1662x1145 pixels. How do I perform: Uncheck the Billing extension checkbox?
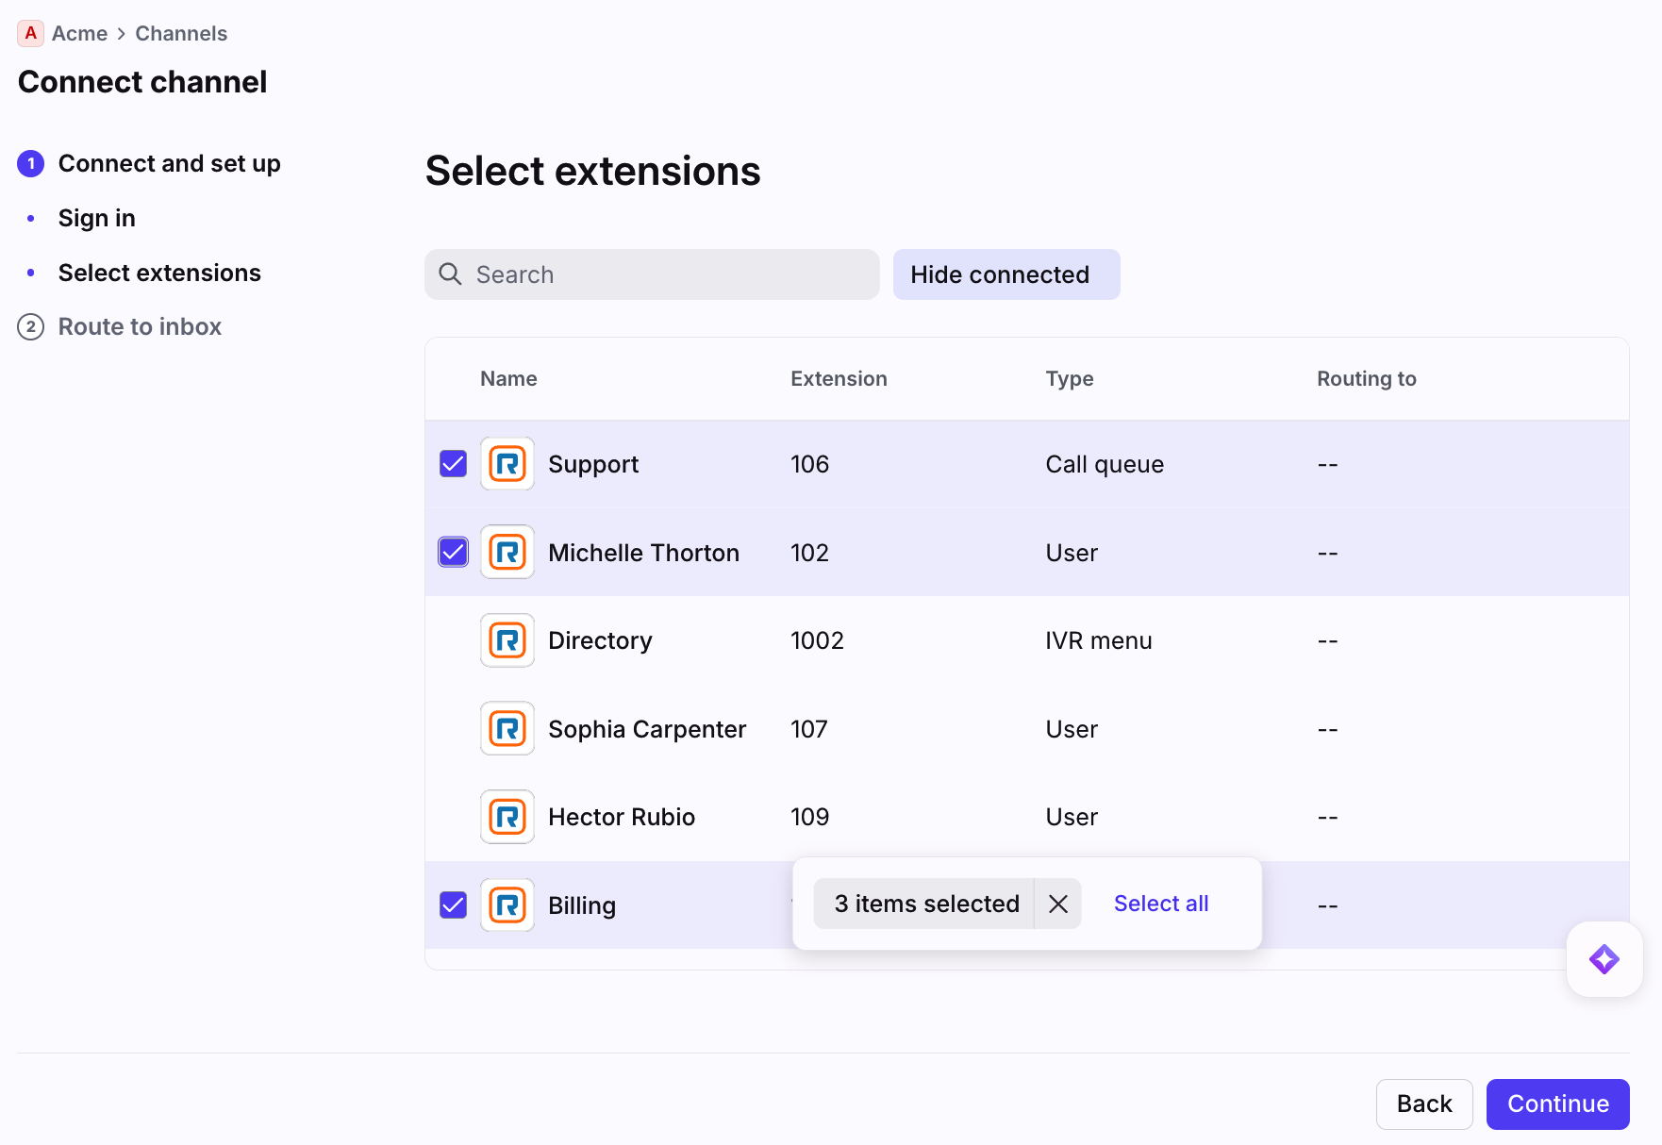click(x=454, y=905)
